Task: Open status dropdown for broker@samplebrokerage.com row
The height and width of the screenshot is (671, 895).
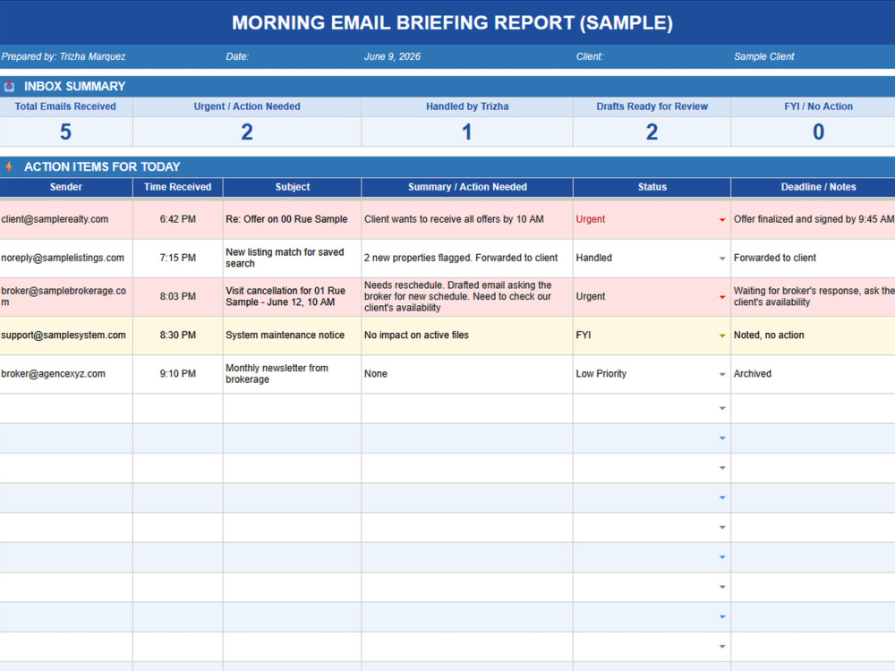Action: (x=722, y=297)
